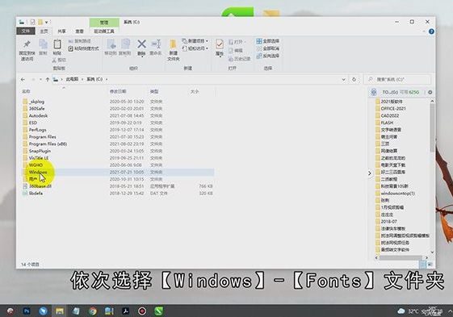Click the blue Help question mark icon
This screenshot has height=317, width=453.
(x=431, y=31)
